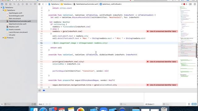The width and height of the screenshot is (198, 111).
Task: Toggle the console pane
Action: pyautogui.click(x=195, y=104)
